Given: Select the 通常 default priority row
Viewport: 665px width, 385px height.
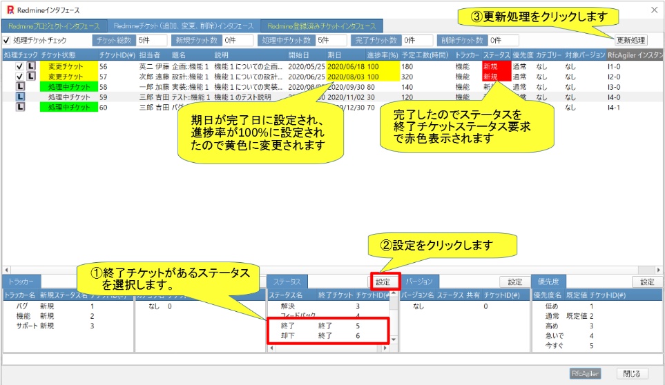Looking at the screenshot, I should (597, 316).
